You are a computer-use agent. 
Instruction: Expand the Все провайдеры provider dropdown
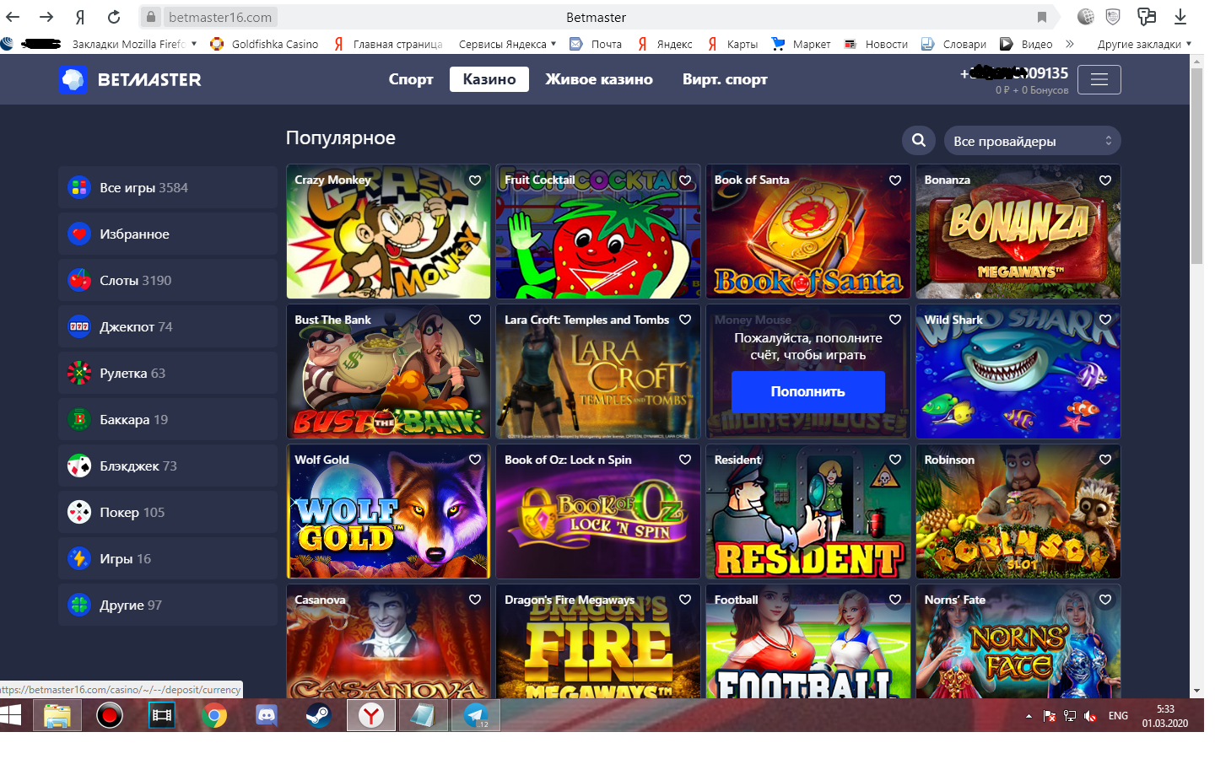click(1032, 141)
